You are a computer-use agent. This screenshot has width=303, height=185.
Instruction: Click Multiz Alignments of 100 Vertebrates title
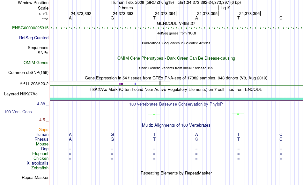(x=176, y=125)
